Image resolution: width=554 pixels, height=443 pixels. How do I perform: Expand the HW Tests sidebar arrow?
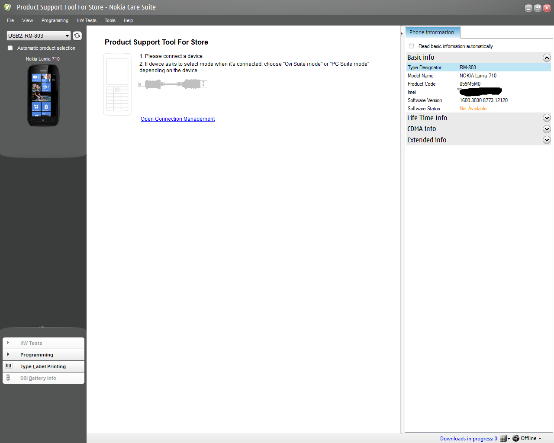point(8,343)
